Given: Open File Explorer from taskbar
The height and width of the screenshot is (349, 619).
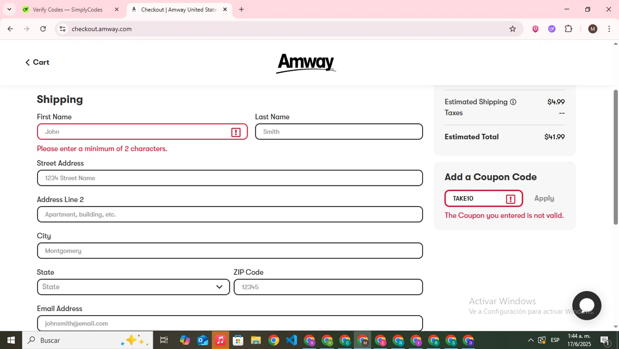Looking at the screenshot, I should [x=256, y=340].
